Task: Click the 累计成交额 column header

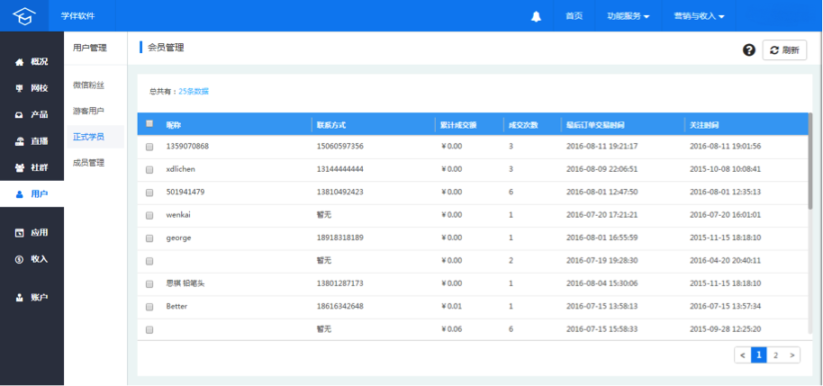Action: 458,125
